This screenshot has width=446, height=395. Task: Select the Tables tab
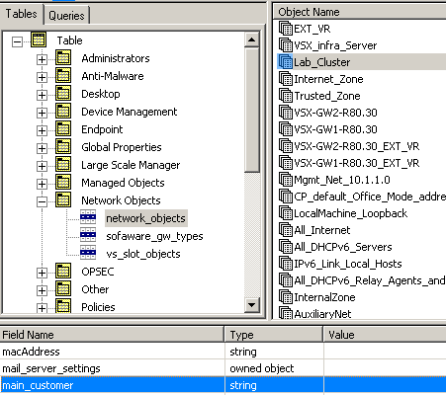(x=22, y=14)
